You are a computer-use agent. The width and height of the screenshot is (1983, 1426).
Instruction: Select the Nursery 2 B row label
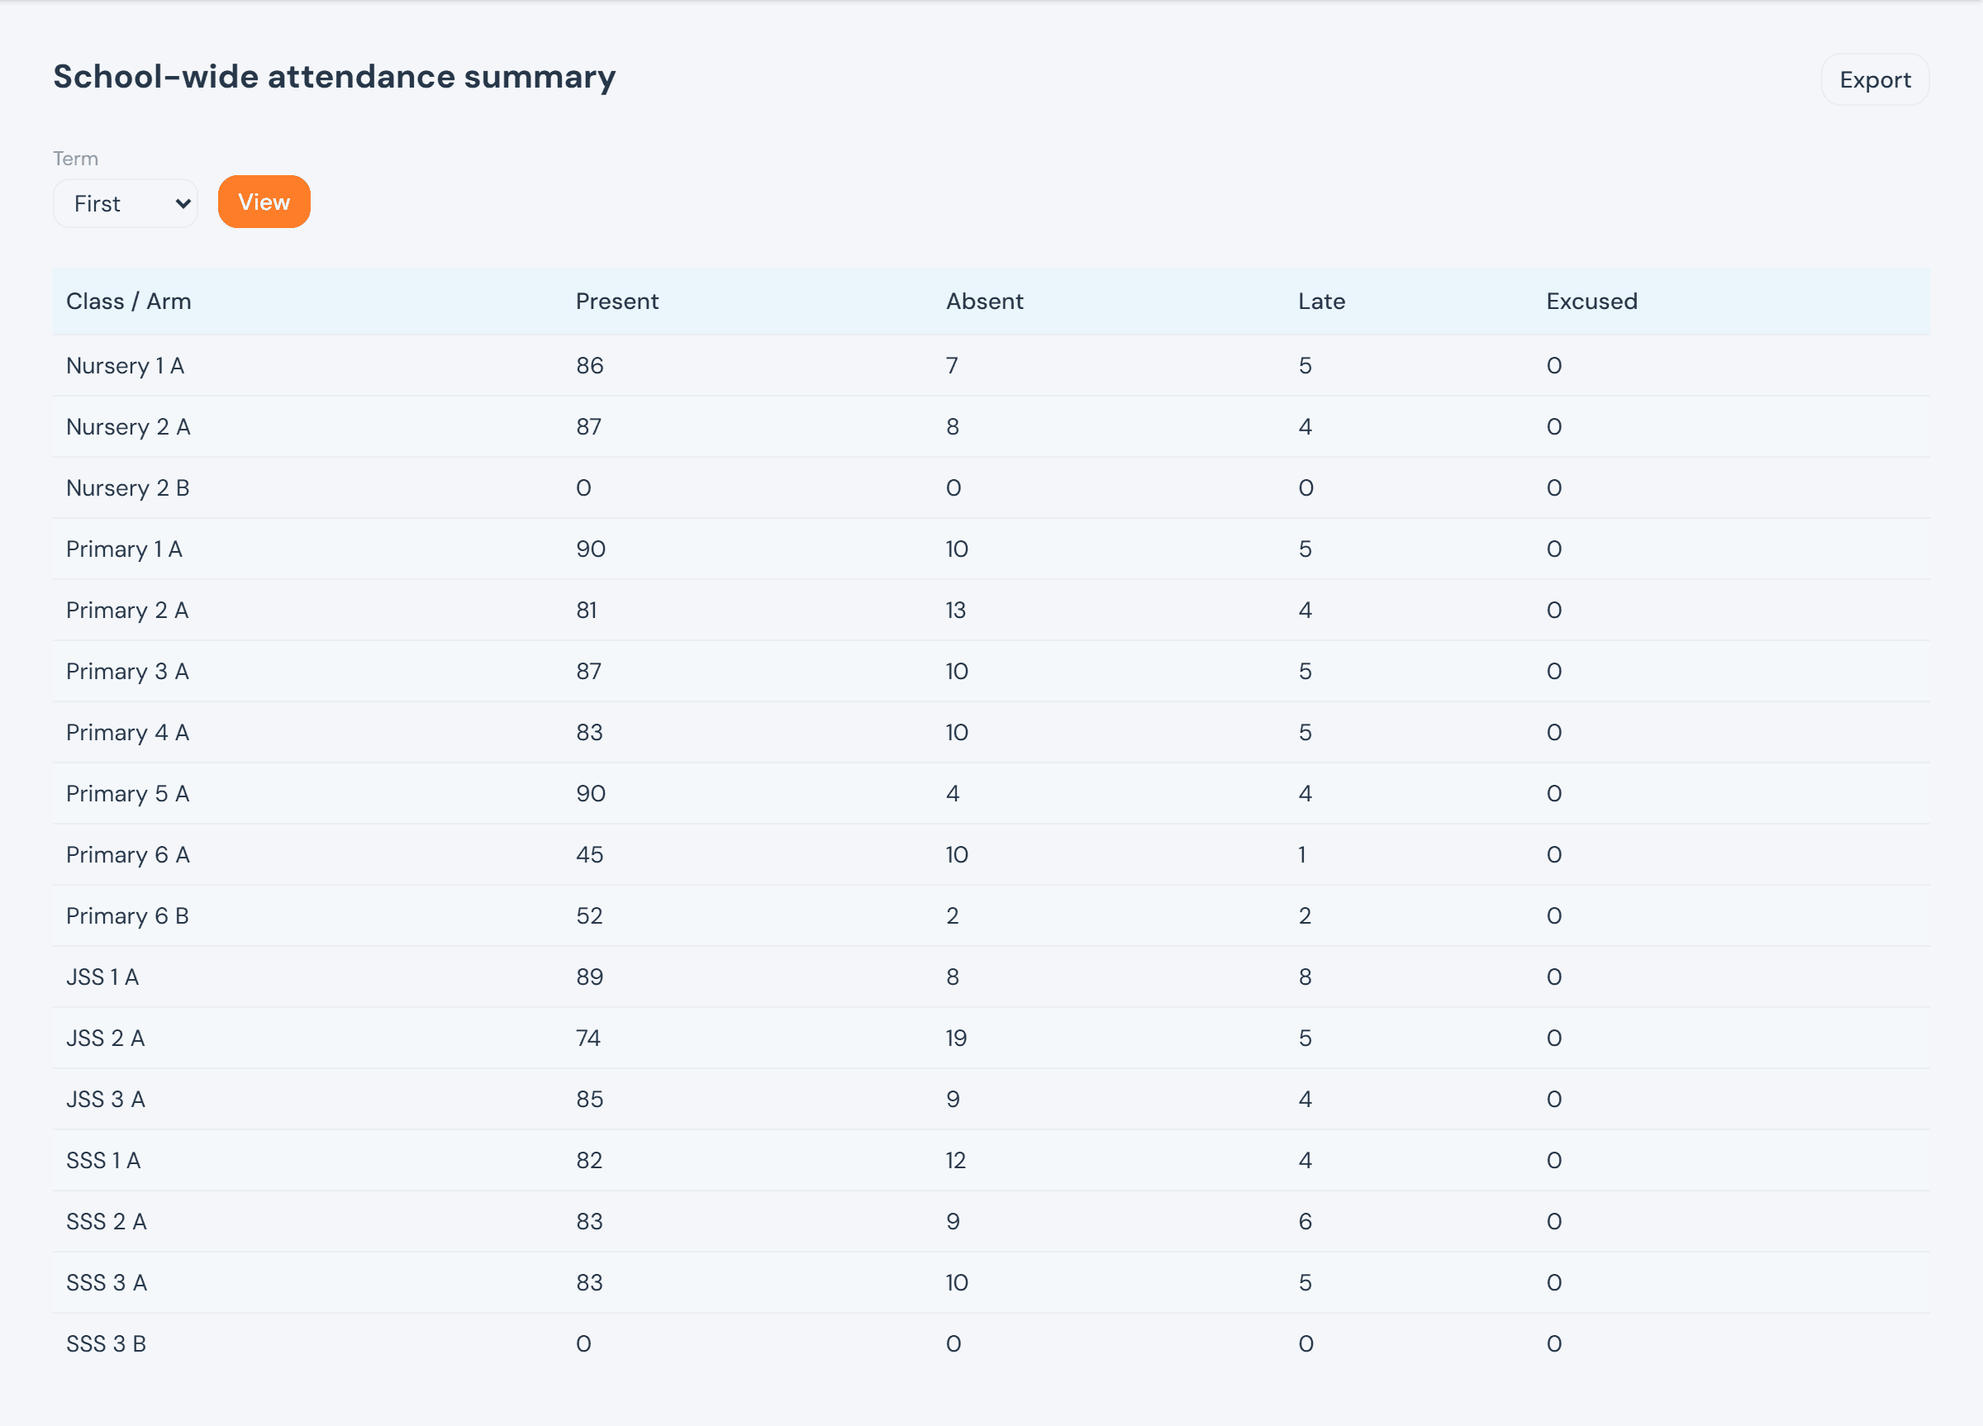[x=129, y=488]
